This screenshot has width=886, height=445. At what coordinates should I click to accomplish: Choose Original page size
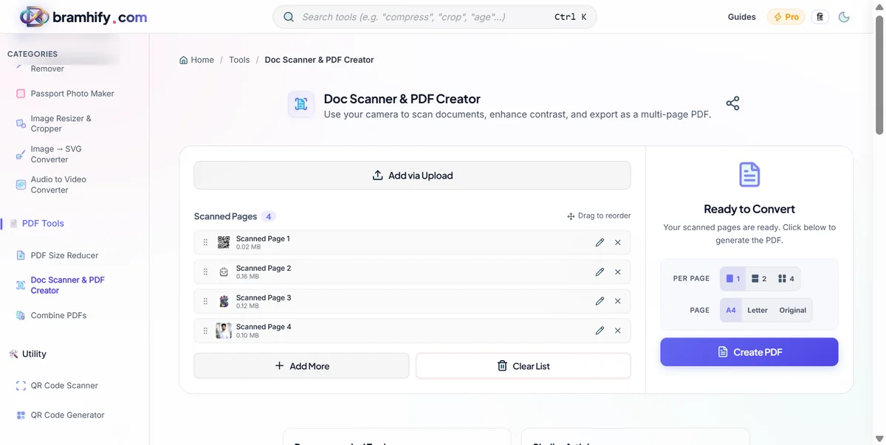point(793,310)
